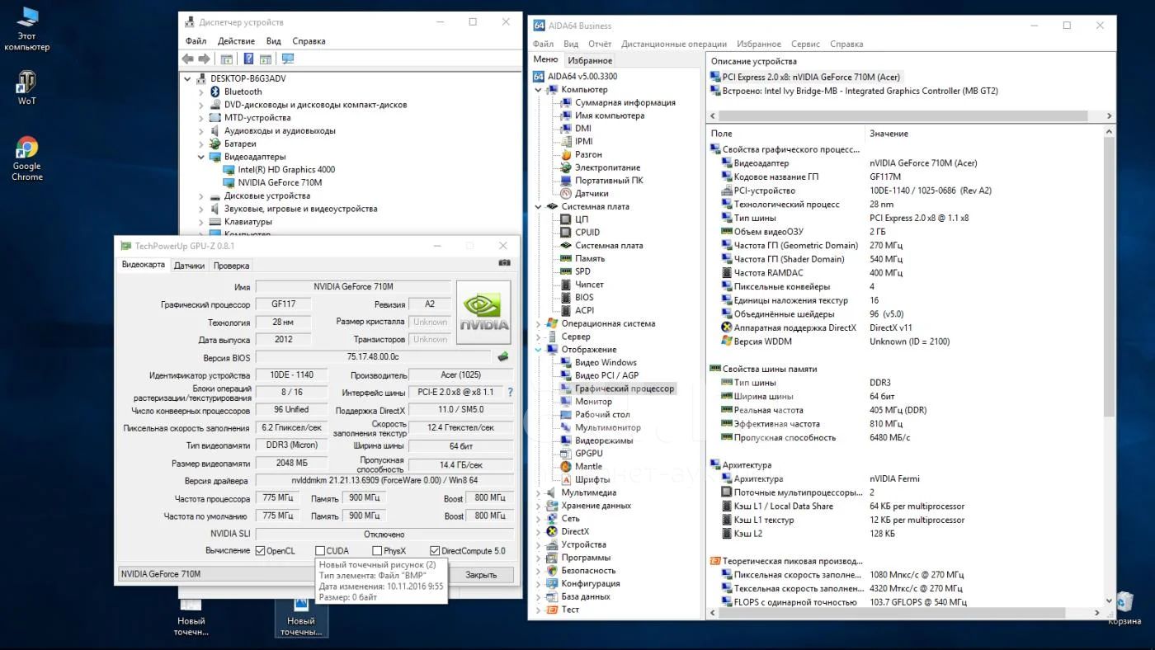Uncheck the DirectCompute 5.0 checkbox

[x=435, y=551]
